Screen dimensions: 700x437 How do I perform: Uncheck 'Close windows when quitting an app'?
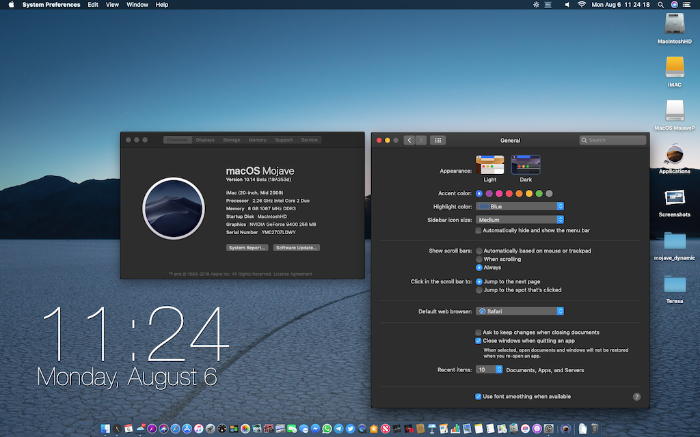478,341
